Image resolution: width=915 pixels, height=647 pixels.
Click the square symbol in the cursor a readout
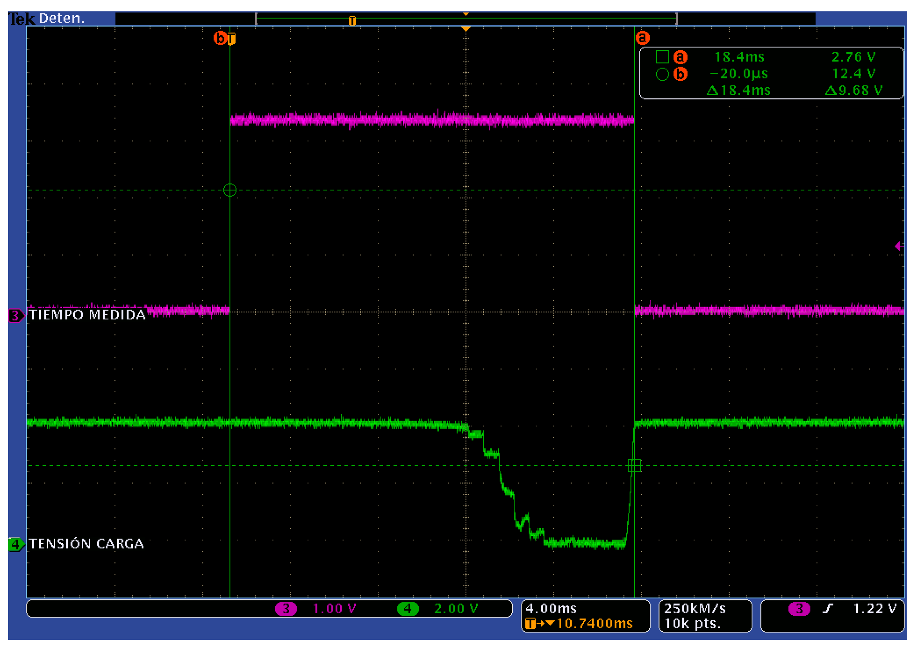[662, 57]
